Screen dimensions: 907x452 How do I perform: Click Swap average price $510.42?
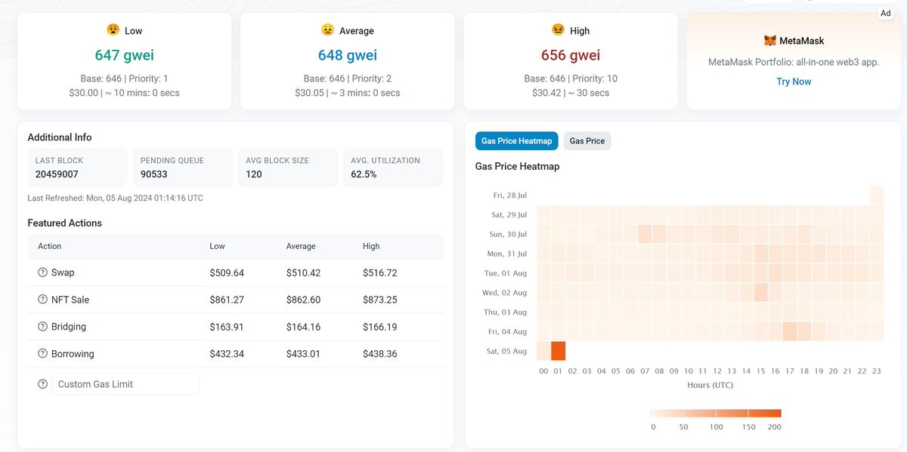(x=303, y=272)
